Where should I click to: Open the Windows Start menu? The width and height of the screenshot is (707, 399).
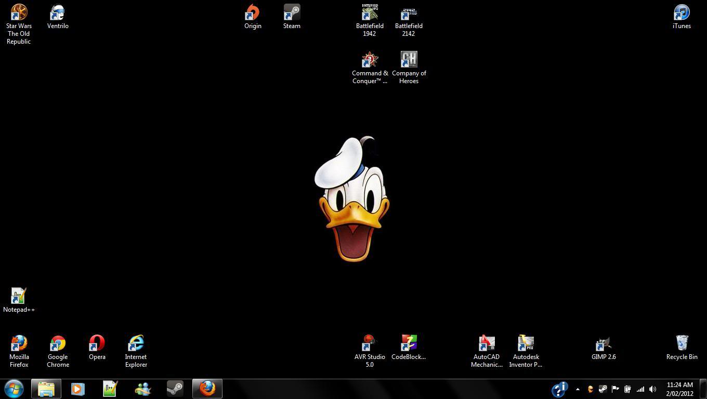(x=14, y=389)
